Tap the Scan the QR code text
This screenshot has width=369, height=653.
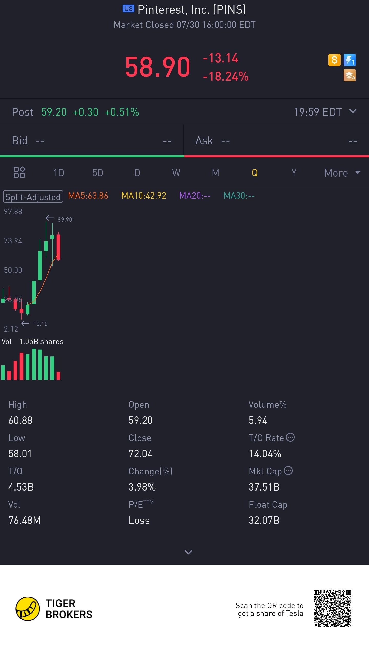click(x=269, y=609)
